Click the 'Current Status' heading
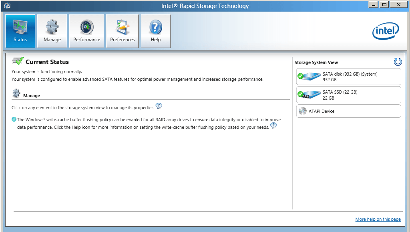Screen dimensions: 410x232 pyautogui.click(x=47, y=62)
